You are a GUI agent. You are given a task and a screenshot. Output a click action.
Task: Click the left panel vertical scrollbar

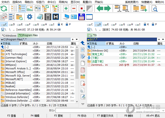point(77,64)
